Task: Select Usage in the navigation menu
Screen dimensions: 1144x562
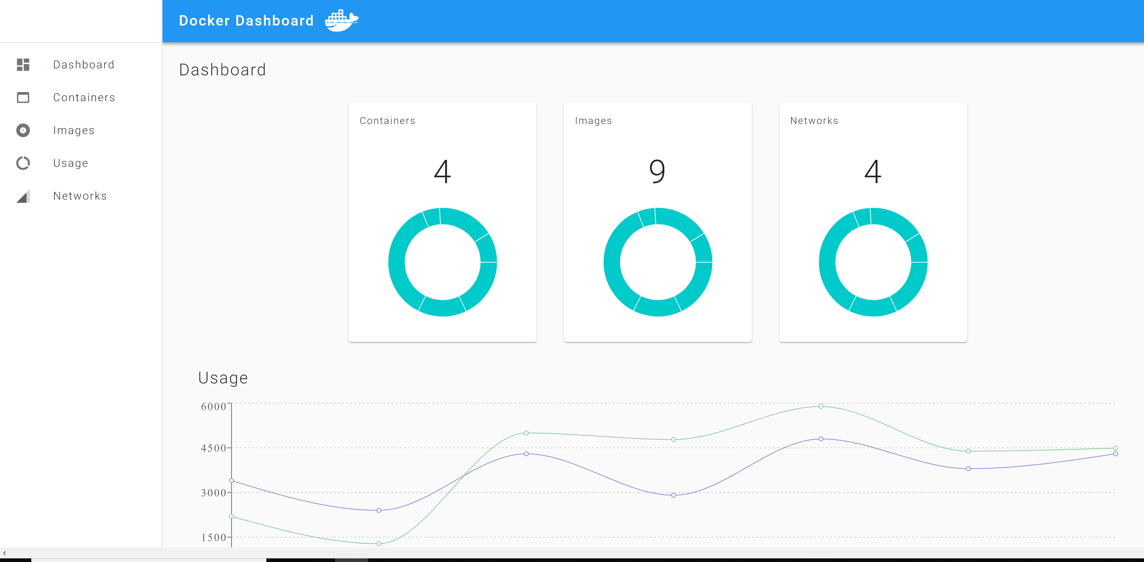Action: [x=70, y=163]
